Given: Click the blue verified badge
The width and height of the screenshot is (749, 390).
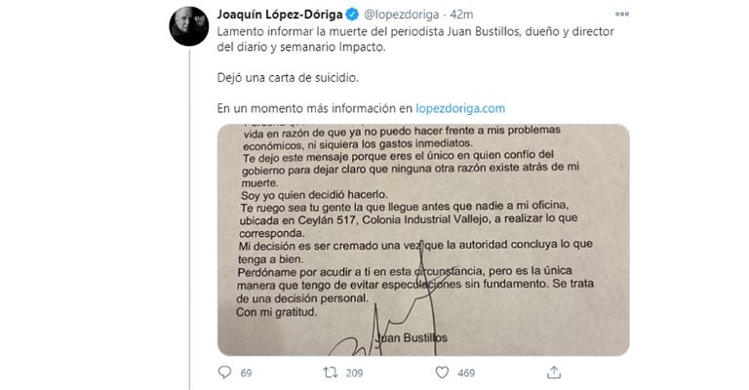Looking at the screenshot, I should pyautogui.click(x=352, y=15).
